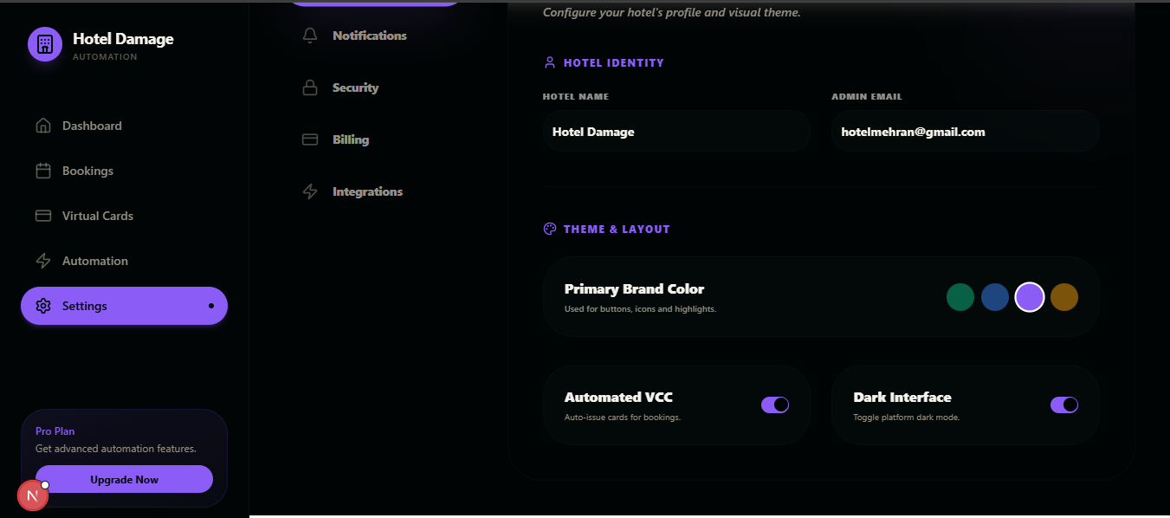Go to Automation in the sidebar
Screen dimensions: 1170x518
coord(124,261)
